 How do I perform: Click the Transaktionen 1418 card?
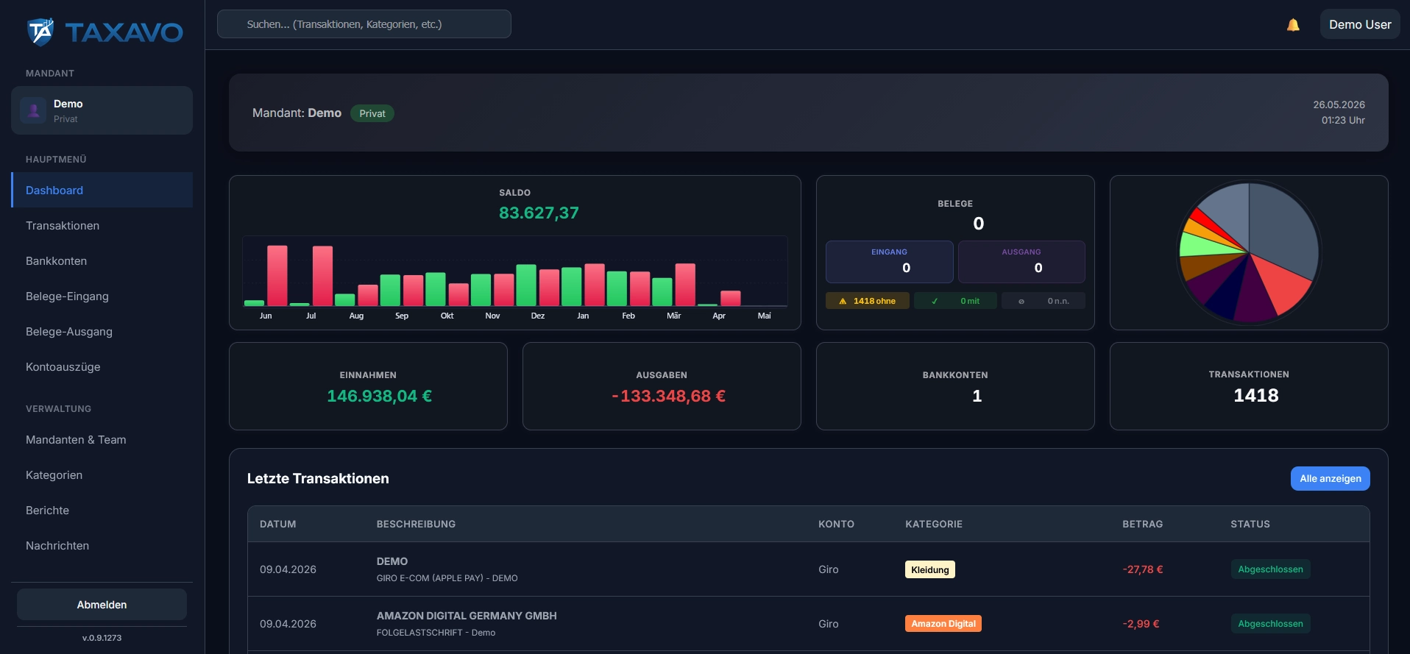point(1249,386)
